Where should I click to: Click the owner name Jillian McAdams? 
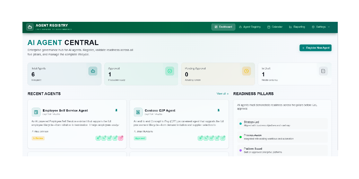click(145, 131)
